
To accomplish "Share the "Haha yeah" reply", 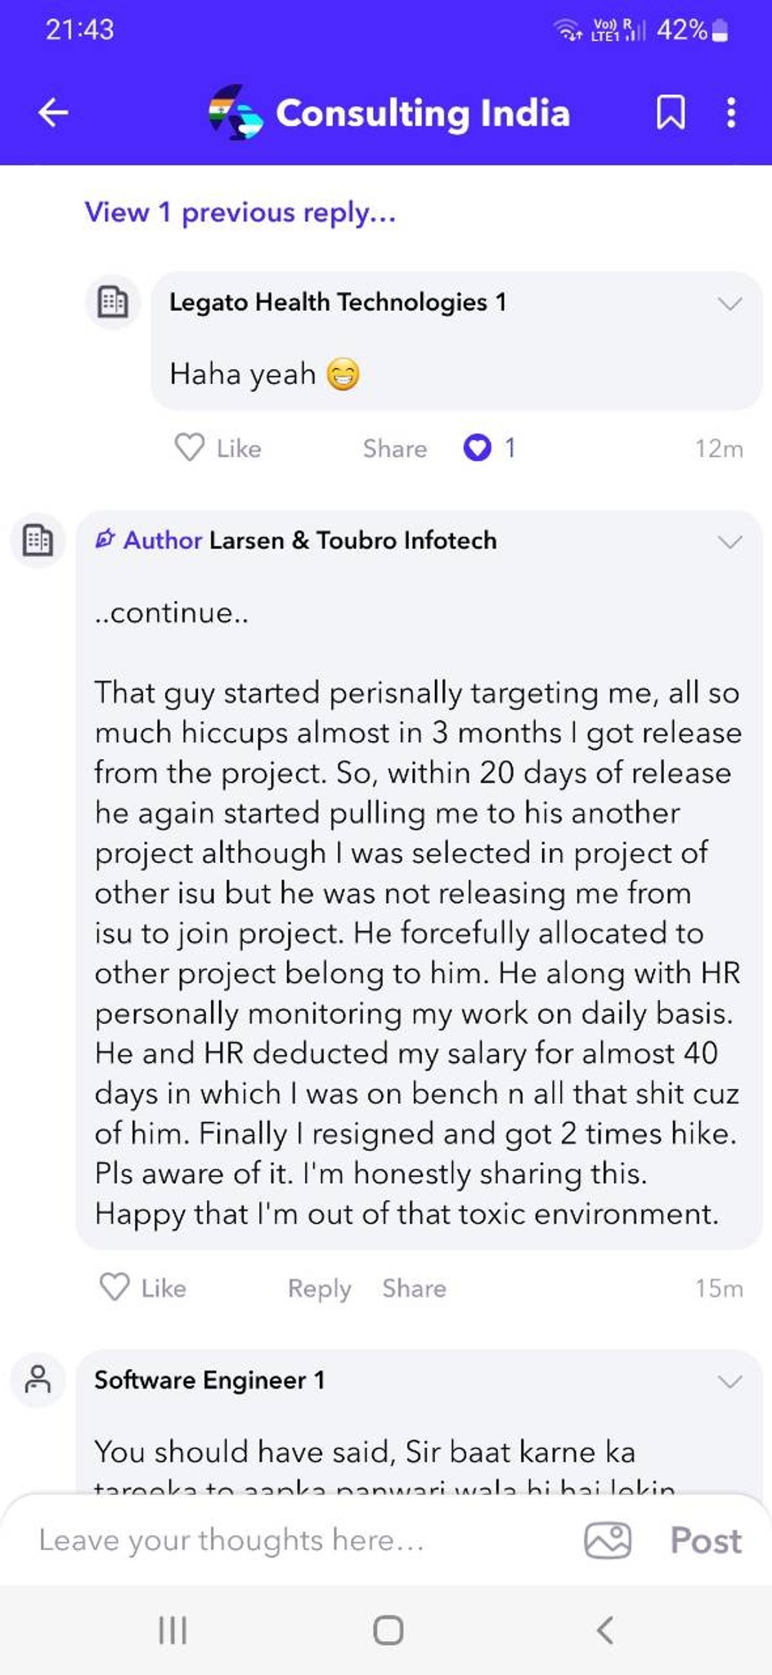I will 394,448.
